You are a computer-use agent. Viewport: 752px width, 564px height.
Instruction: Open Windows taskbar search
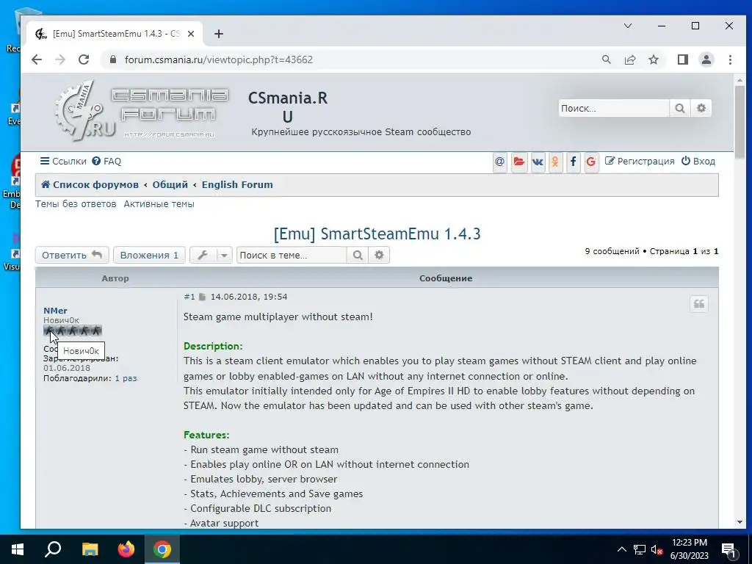click(x=53, y=549)
